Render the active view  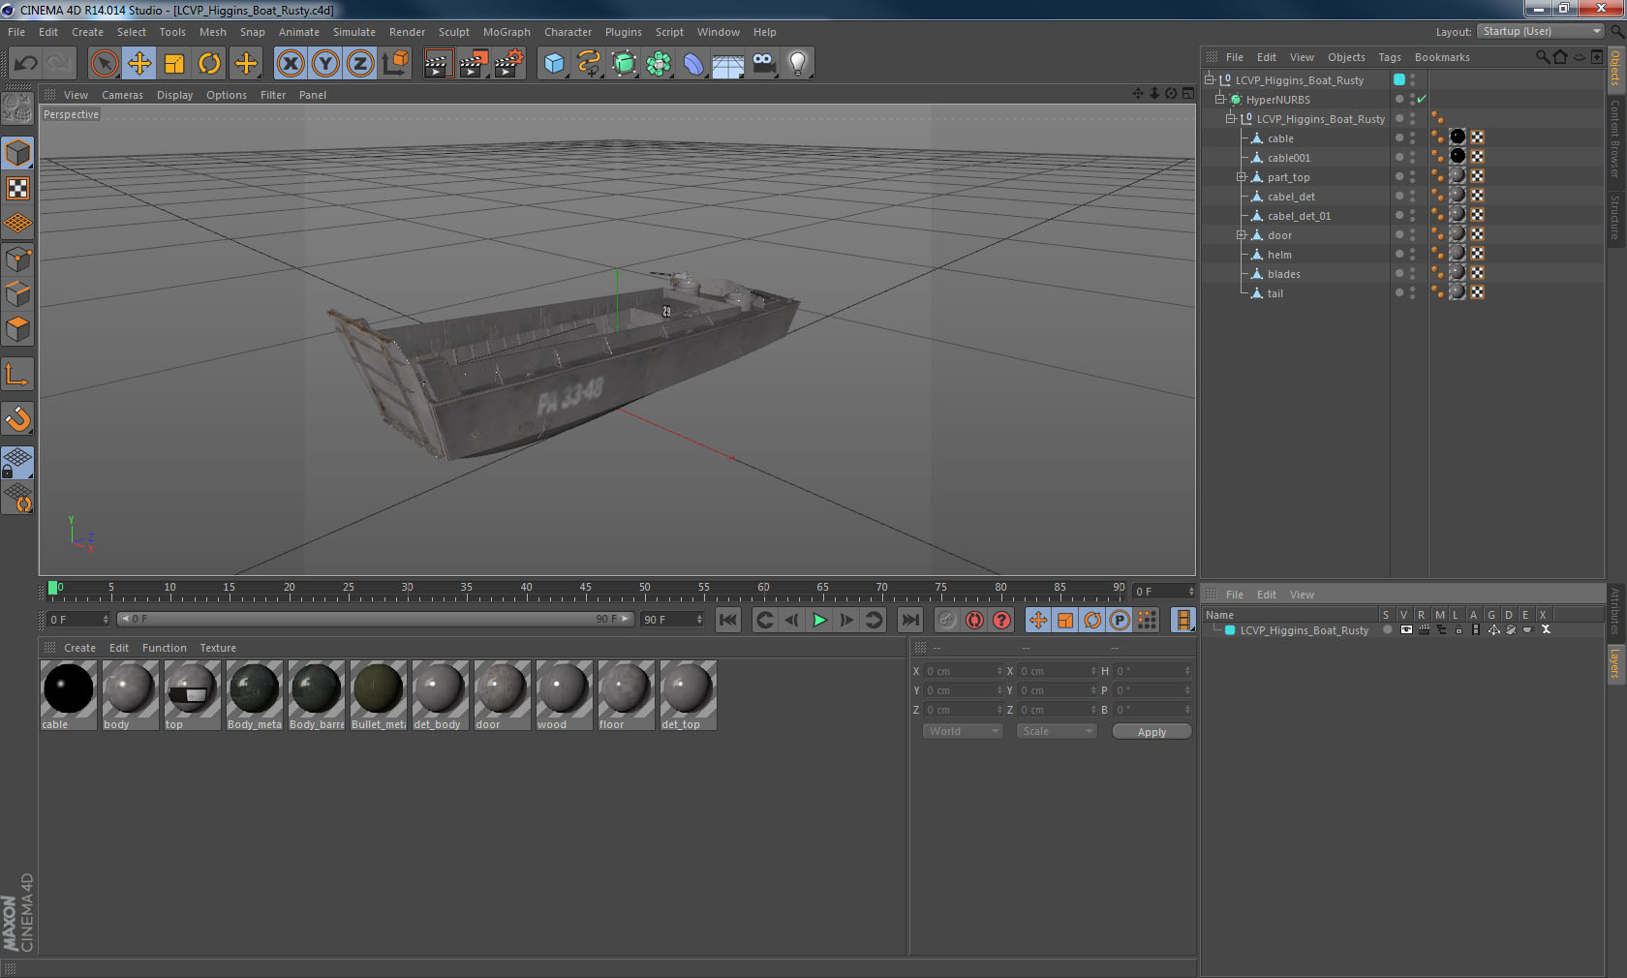(x=438, y=64)
